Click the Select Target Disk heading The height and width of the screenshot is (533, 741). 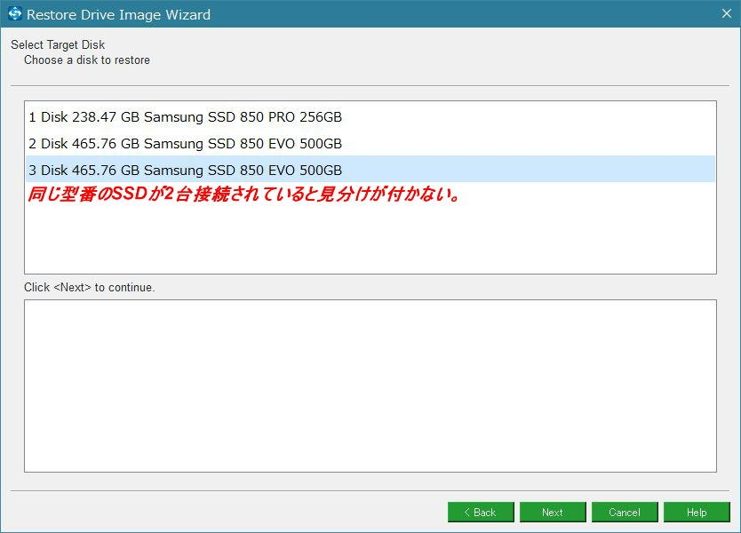pyautogui.click(x=58, y=44)
